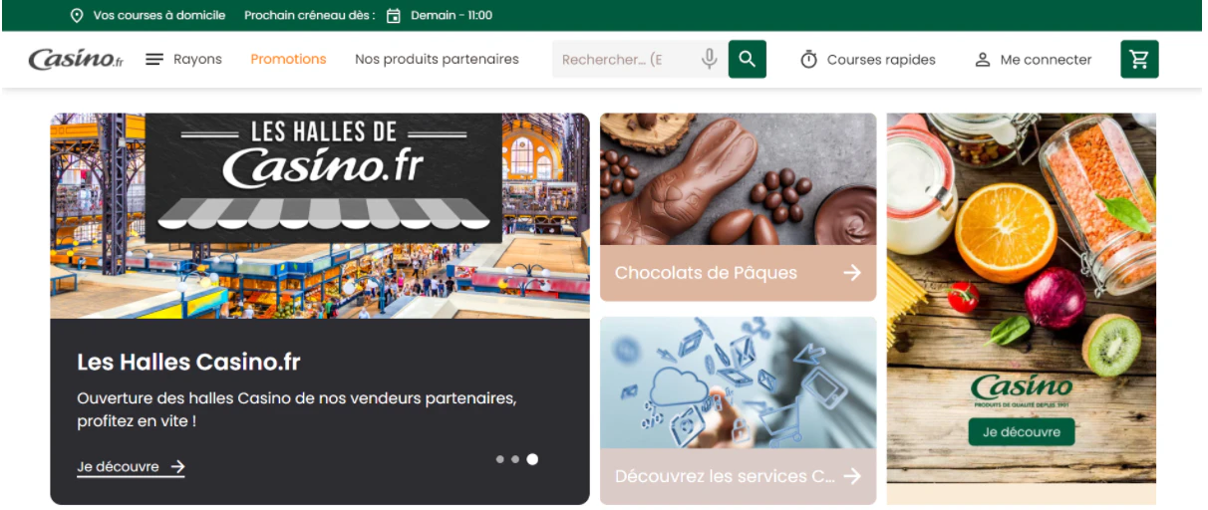Screen dimensions: 1208x510
Task: Open the calendar icon next to Demain - 11:00
Action: coord(394,15)
